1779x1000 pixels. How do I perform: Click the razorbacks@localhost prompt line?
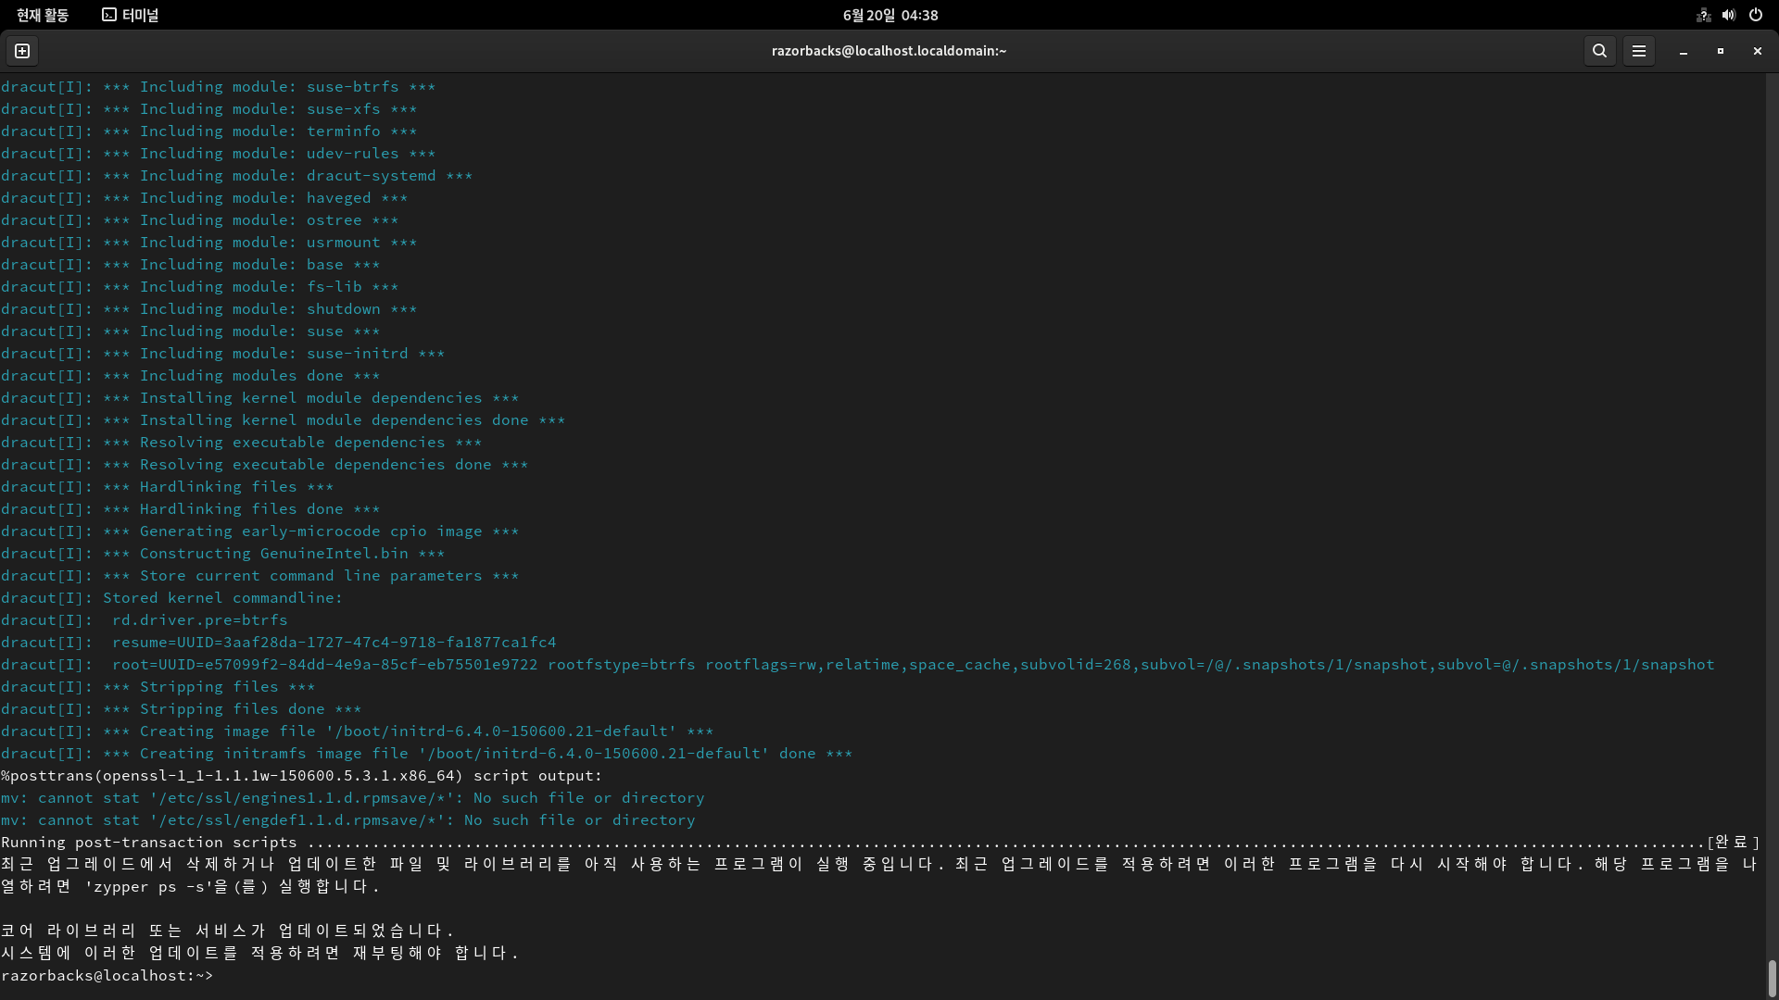(x=107, y=975)
